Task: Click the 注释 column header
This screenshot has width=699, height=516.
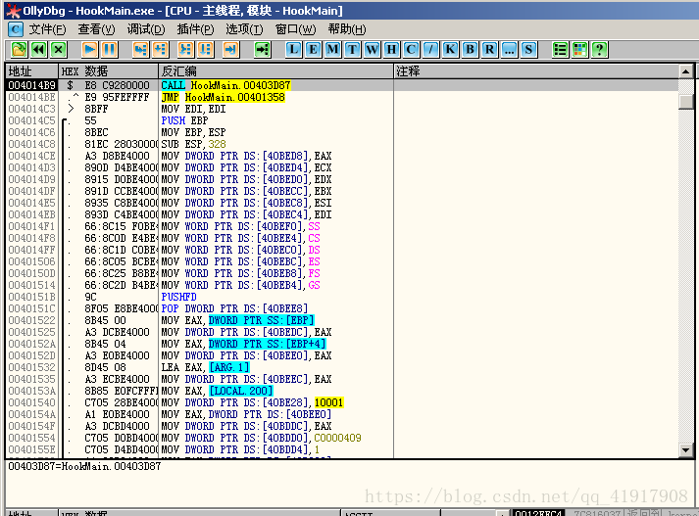Action: tap(536, 71)
